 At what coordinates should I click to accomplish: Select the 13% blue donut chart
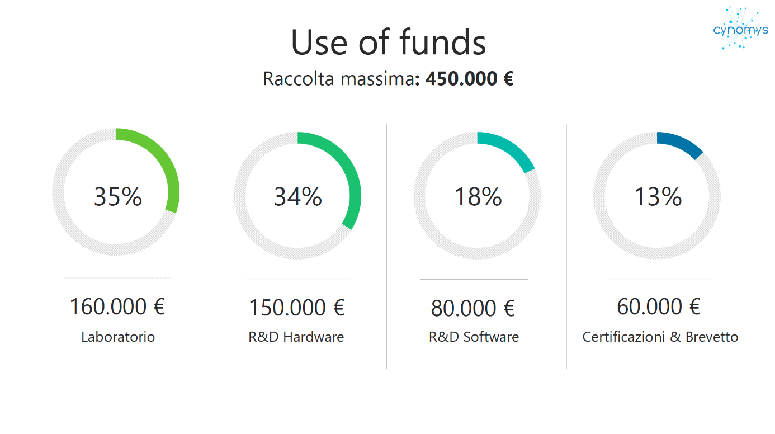657,196
